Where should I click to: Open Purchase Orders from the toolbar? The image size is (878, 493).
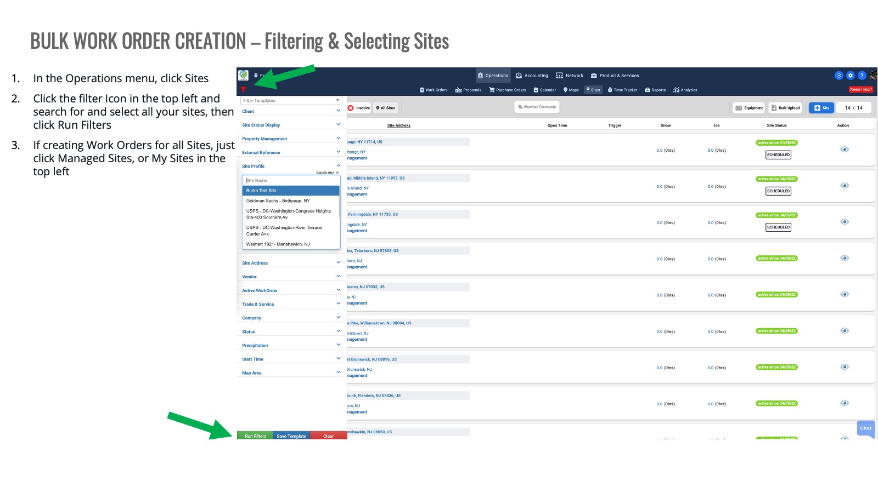[x=507, y=90]
